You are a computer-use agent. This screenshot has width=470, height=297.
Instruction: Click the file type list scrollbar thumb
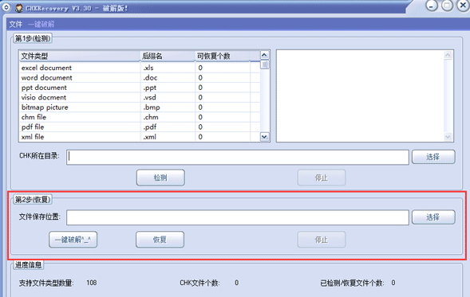[265, 64]
